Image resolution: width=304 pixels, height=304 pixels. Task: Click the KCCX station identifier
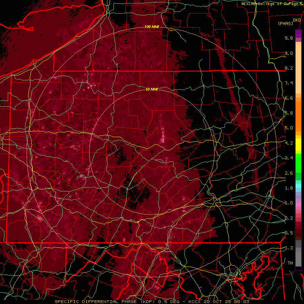coord(195,302)
